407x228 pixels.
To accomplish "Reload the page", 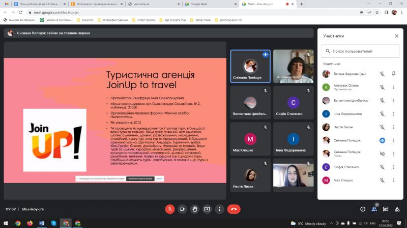I will [20, 12].
